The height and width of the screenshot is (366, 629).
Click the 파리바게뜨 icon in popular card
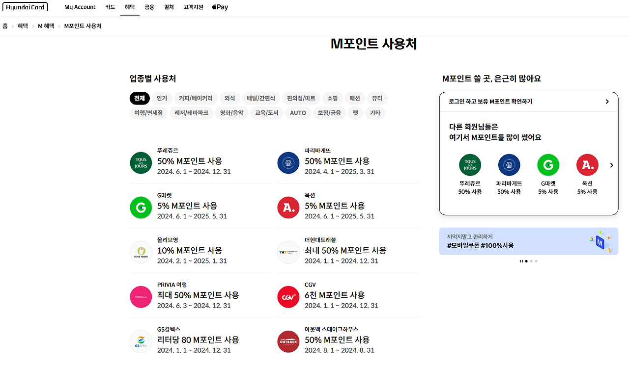point(509,165)
